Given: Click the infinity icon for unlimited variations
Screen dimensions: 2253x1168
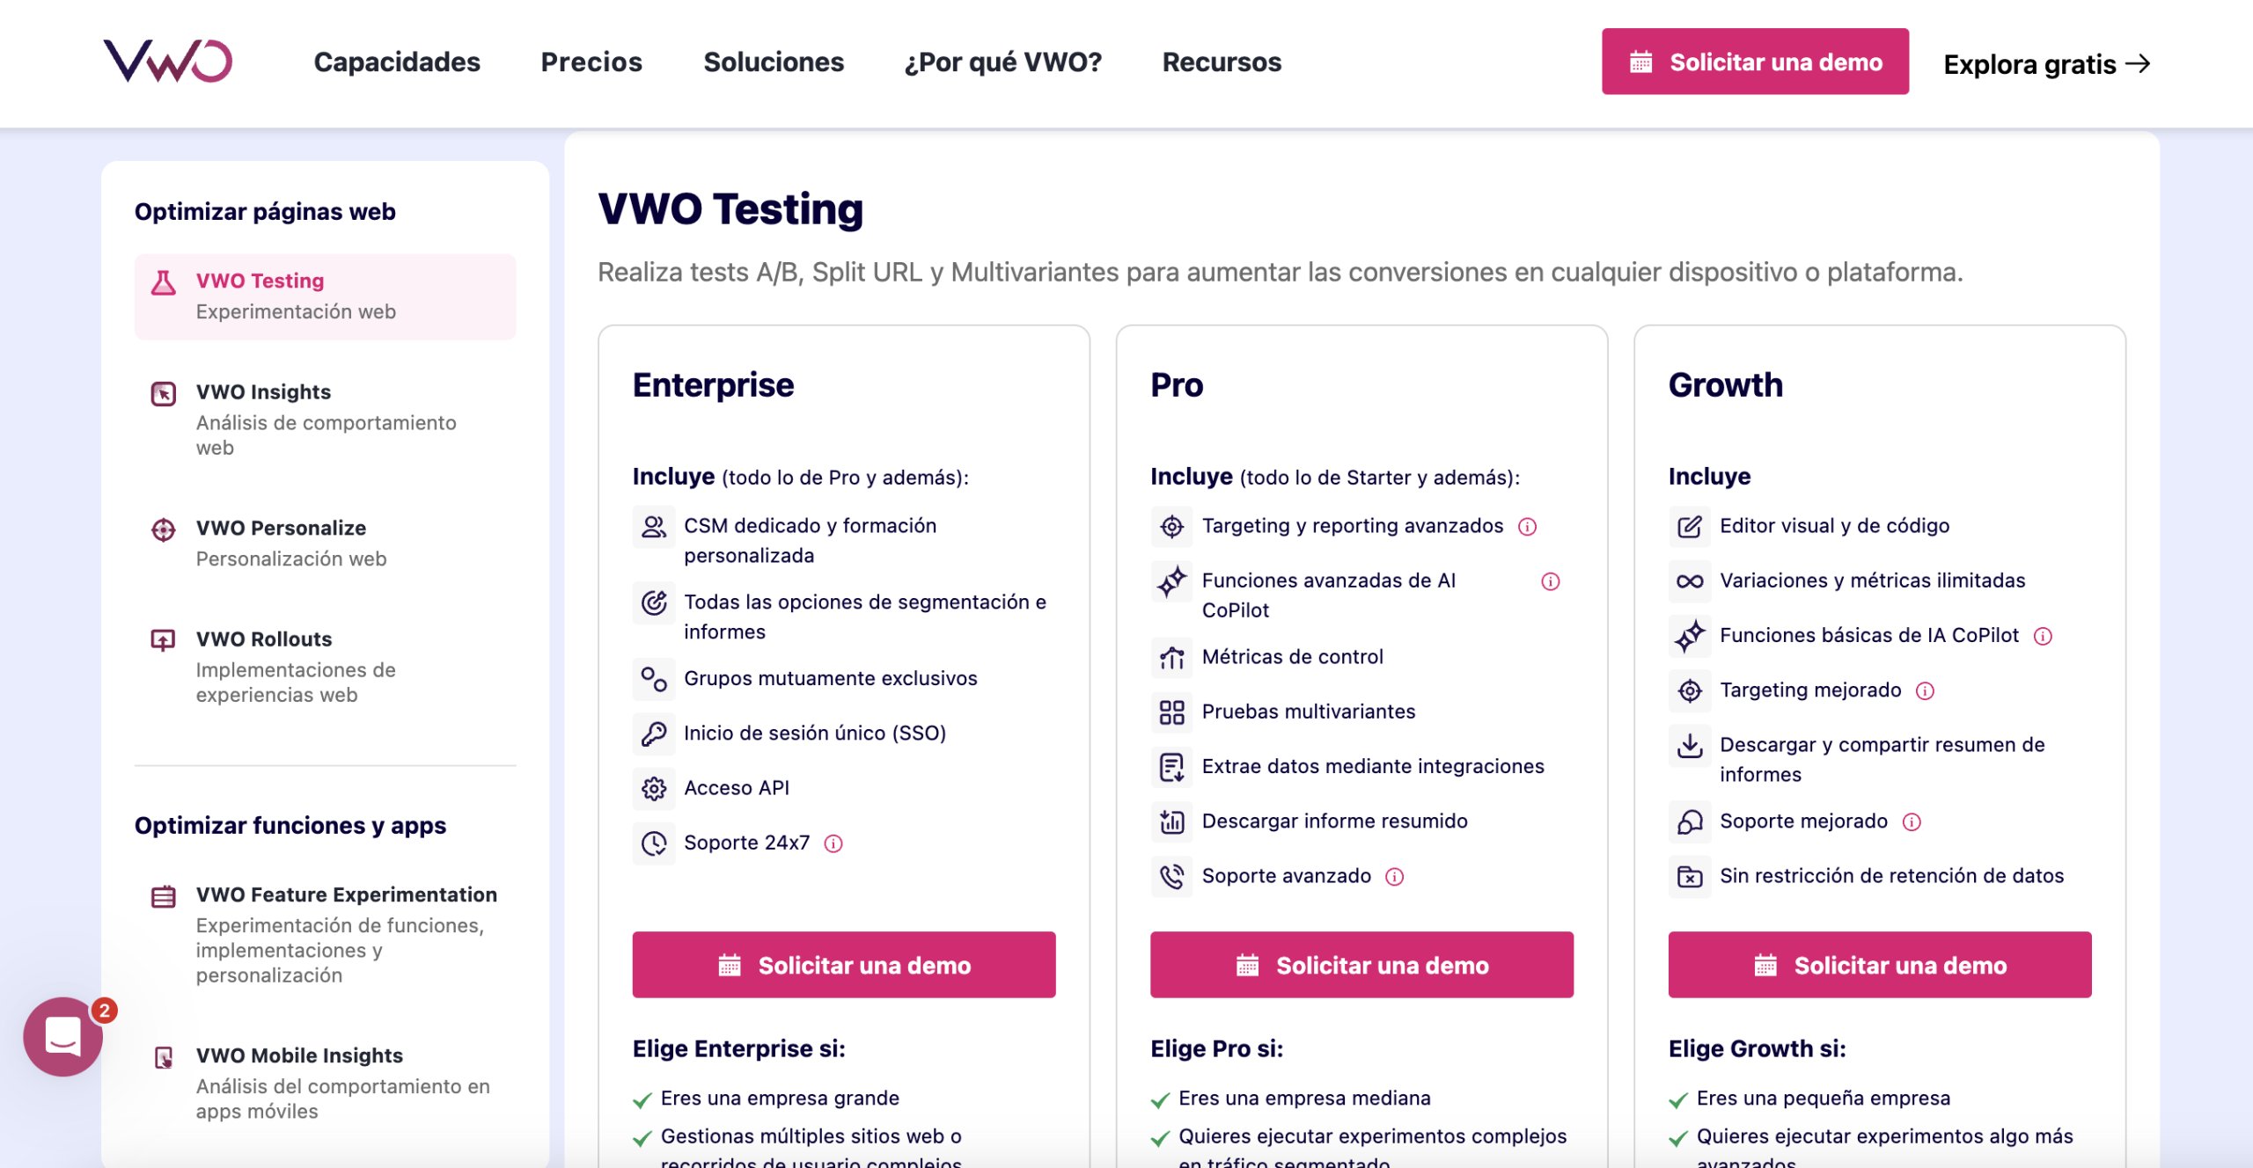Looking at the screenshot, I should click(x=1689, y=580).
